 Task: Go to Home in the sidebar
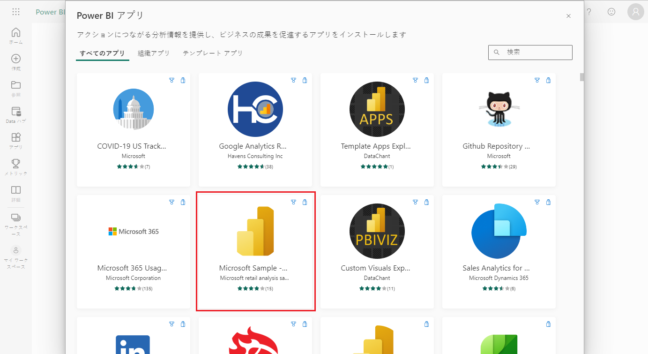(x=16, y=36)
